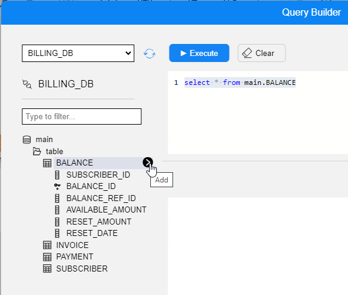Select the SUBSCRIBER_ID column
Viewport: 348px width, 295px height.
(98, 175)
